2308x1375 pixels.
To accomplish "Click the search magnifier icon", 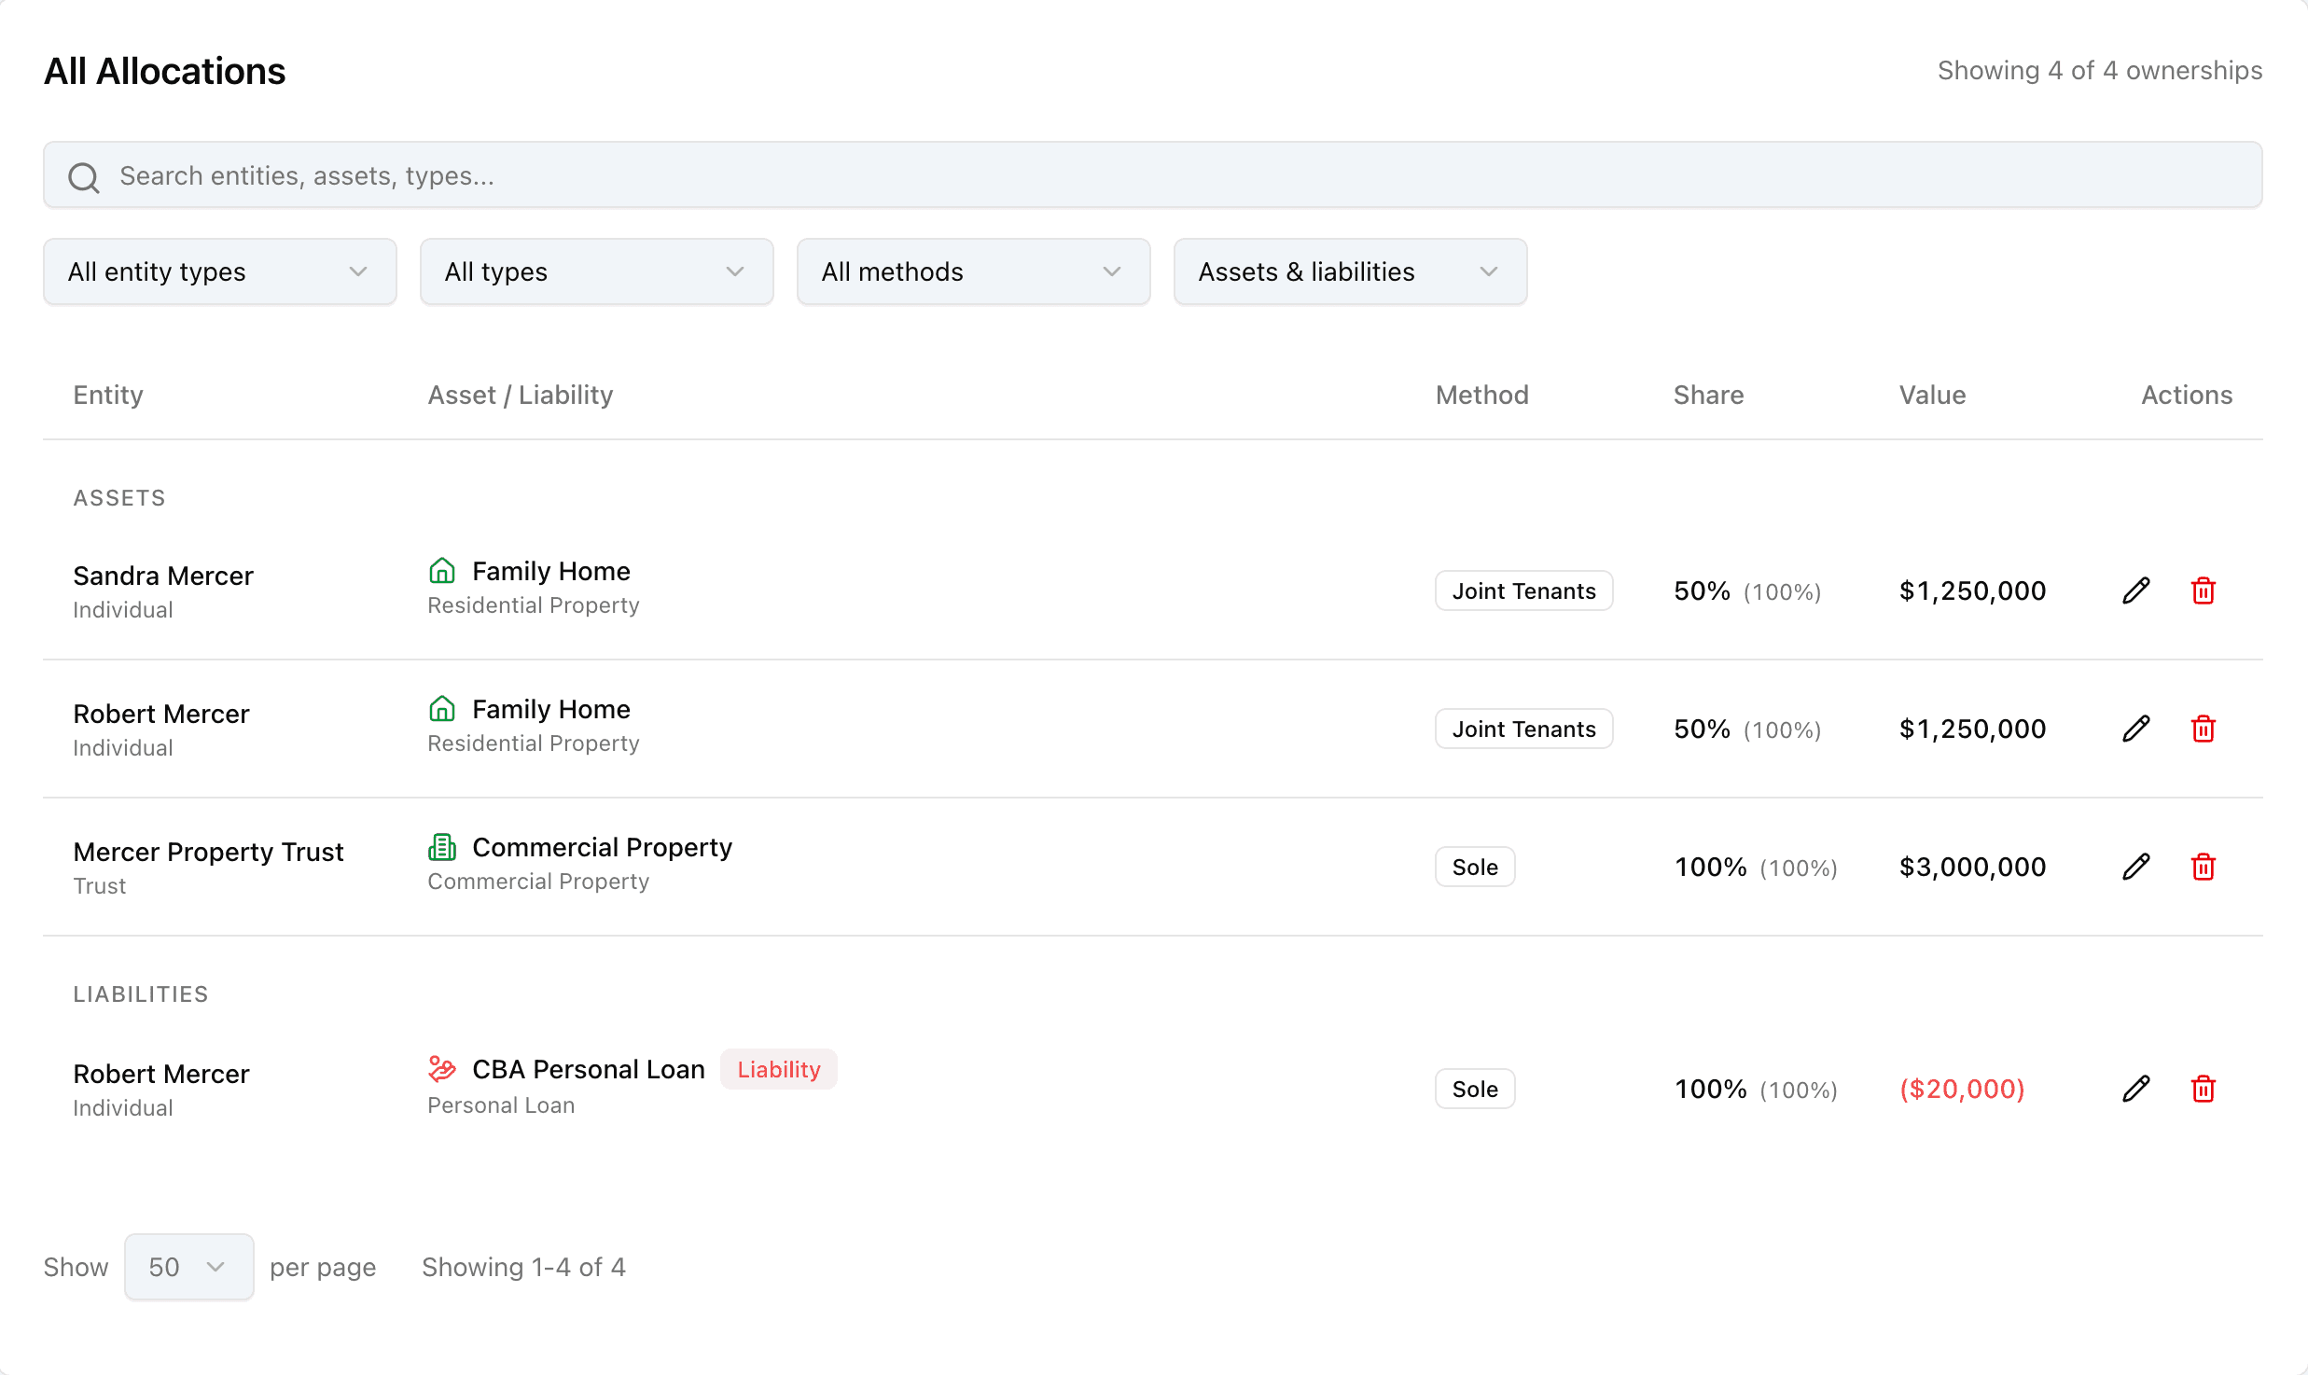I will (84, 176).
